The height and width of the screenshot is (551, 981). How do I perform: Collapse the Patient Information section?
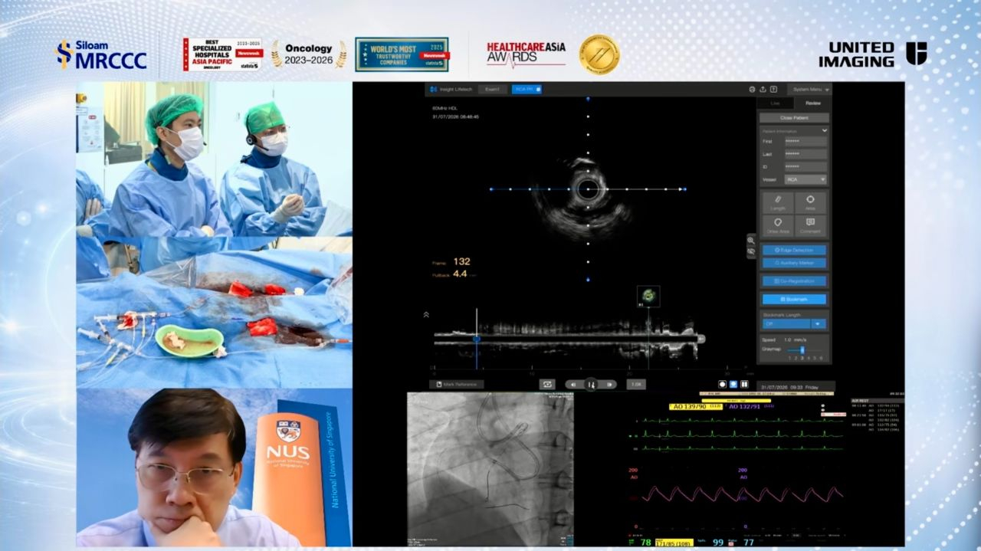pos(824,131)
